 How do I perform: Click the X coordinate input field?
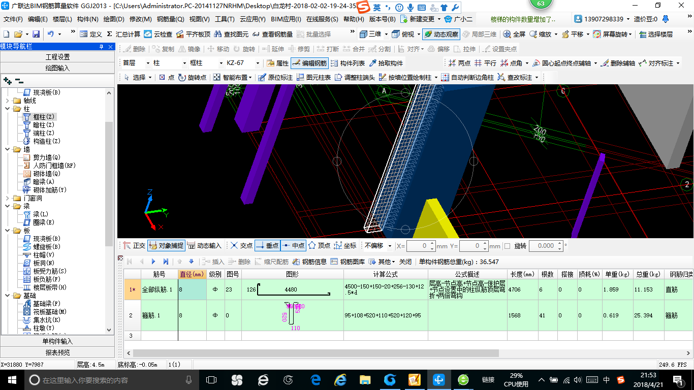(420, 246)
